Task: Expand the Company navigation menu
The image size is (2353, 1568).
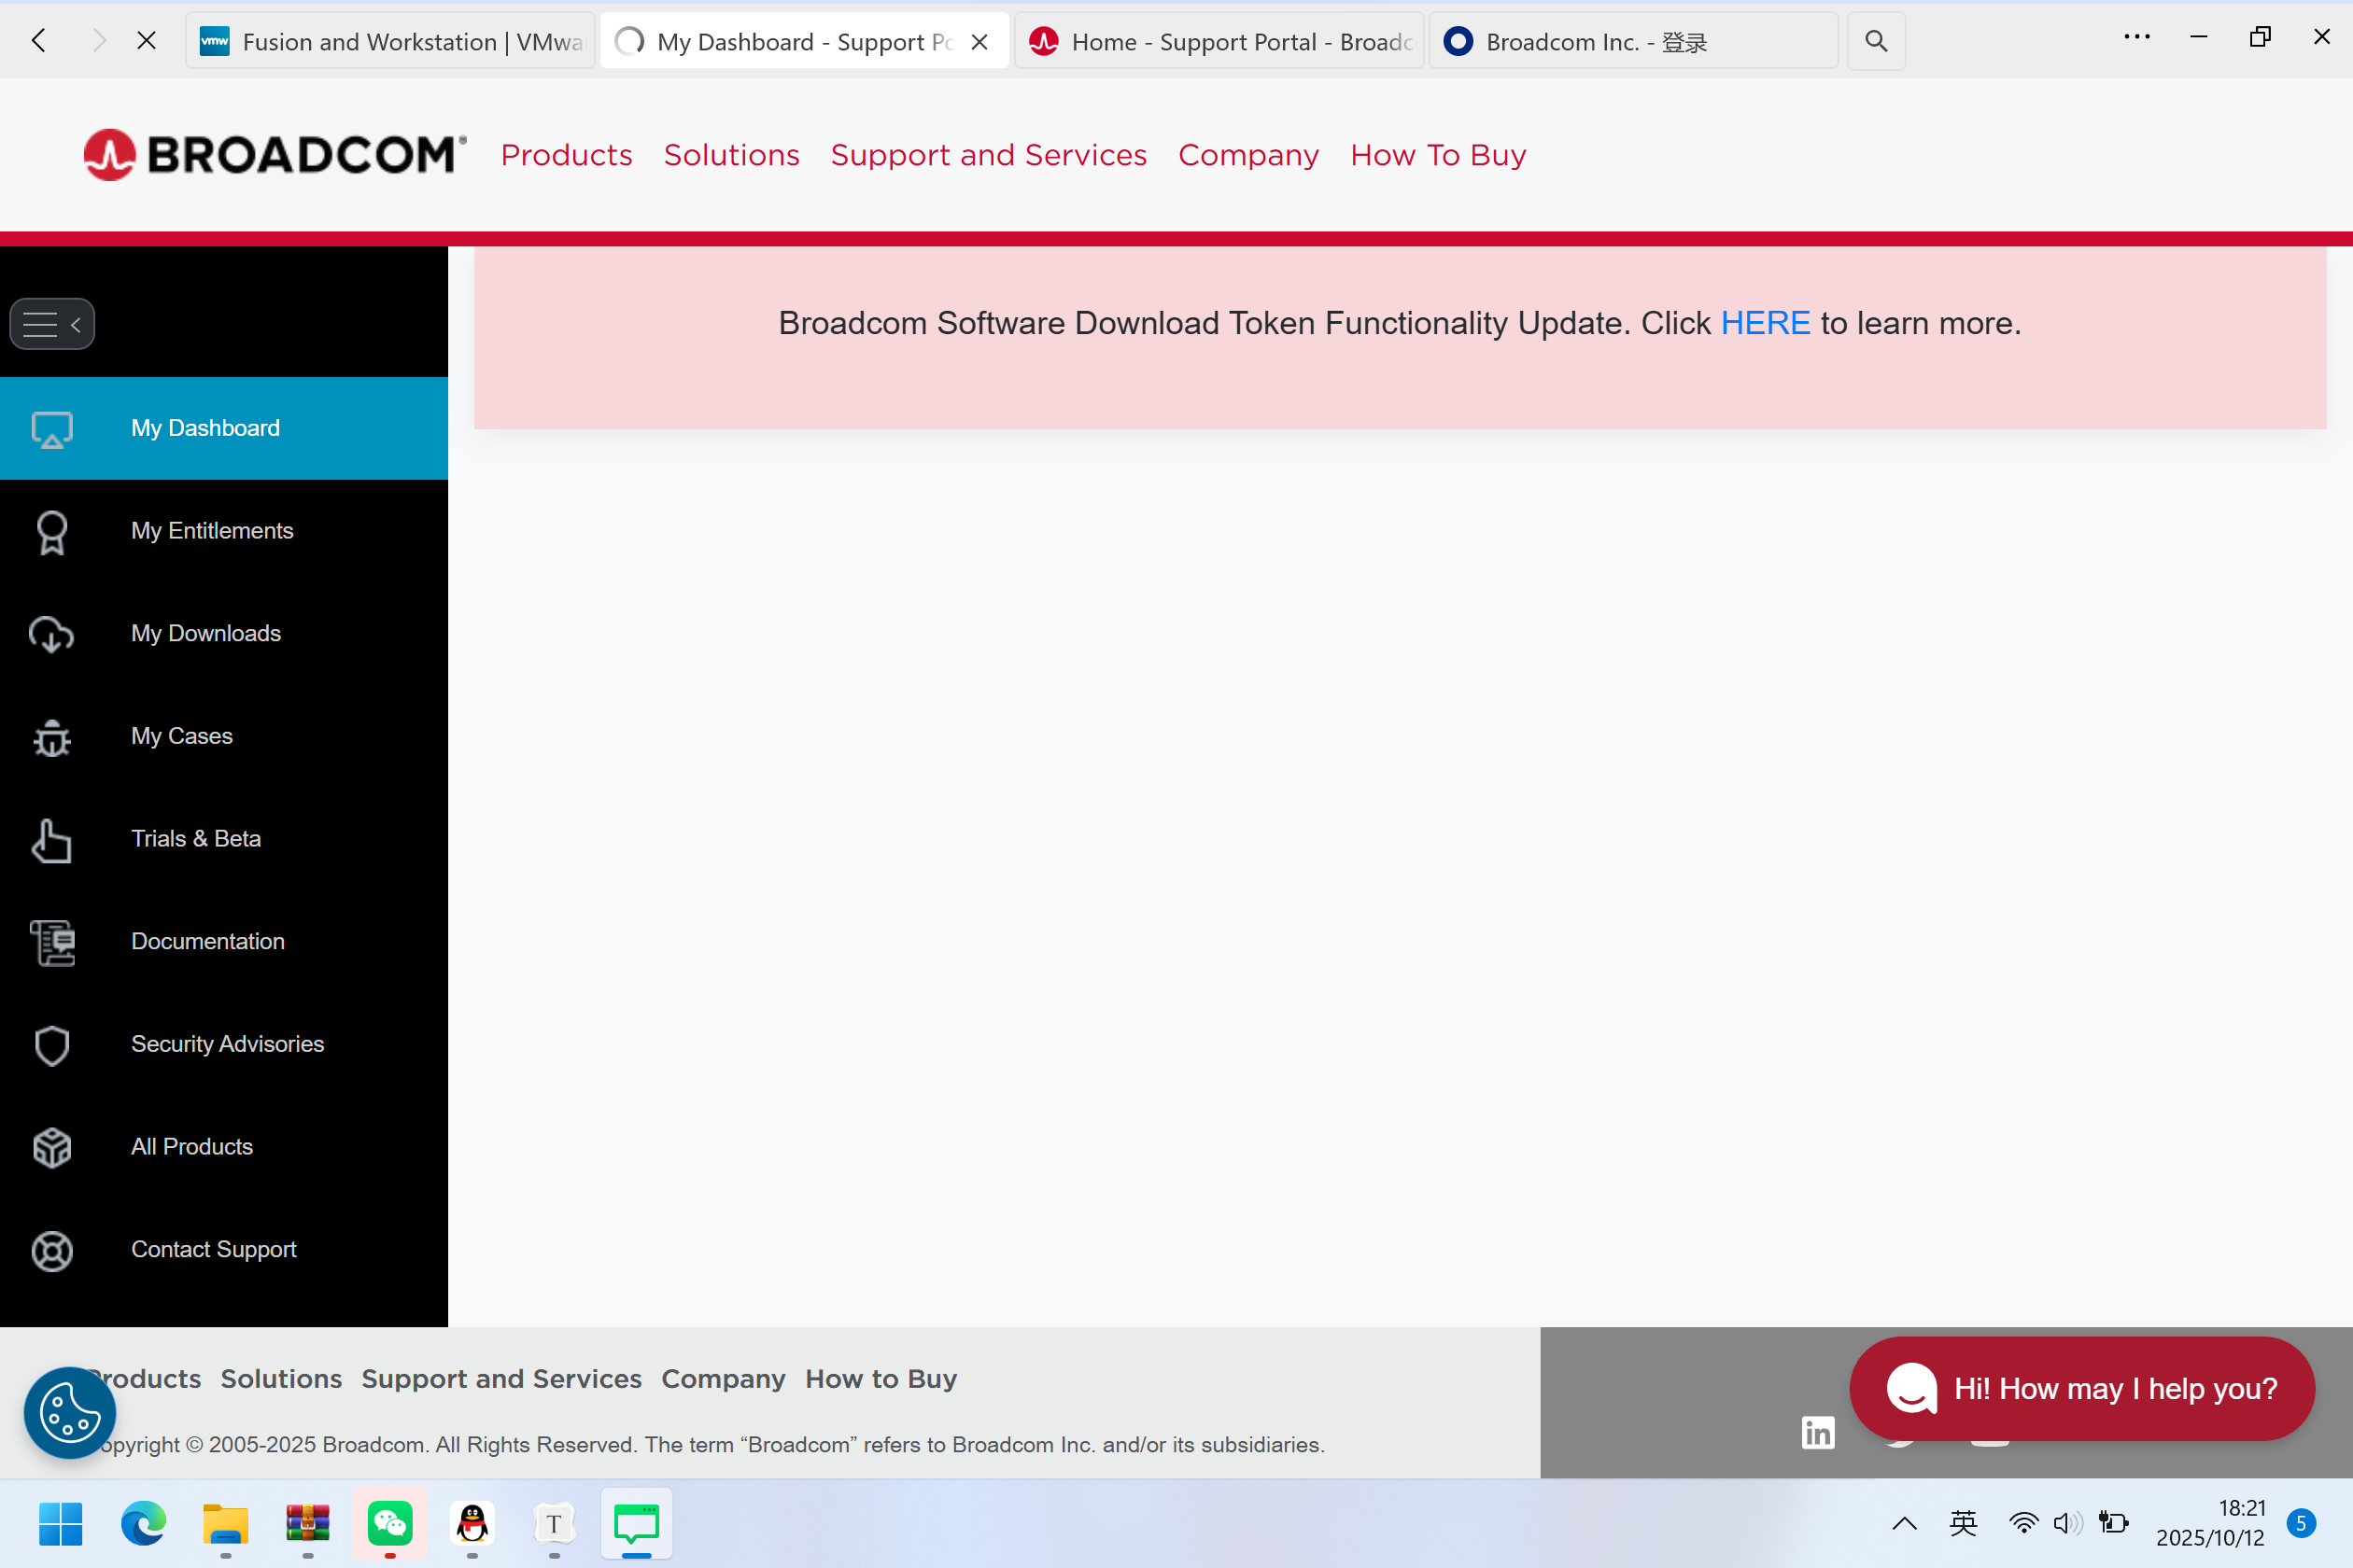Action: [x=1248, y=155]
